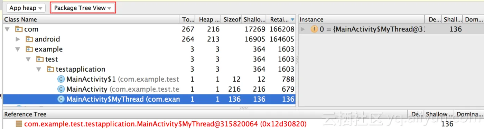
Task: Collapse the com package node
Action: 8,30
